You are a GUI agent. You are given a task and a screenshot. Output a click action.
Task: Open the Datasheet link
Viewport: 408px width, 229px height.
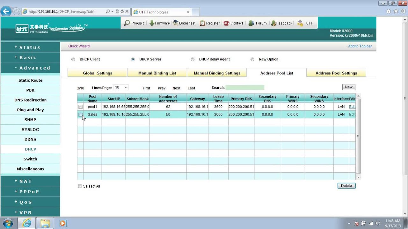click(x=184, y=23)
